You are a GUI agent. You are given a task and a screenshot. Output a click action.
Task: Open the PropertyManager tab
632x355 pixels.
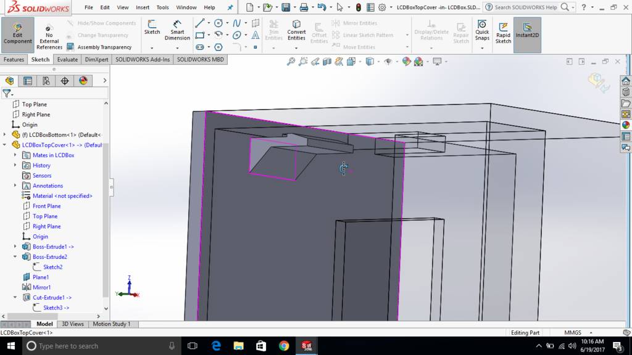tap(28, 81)
